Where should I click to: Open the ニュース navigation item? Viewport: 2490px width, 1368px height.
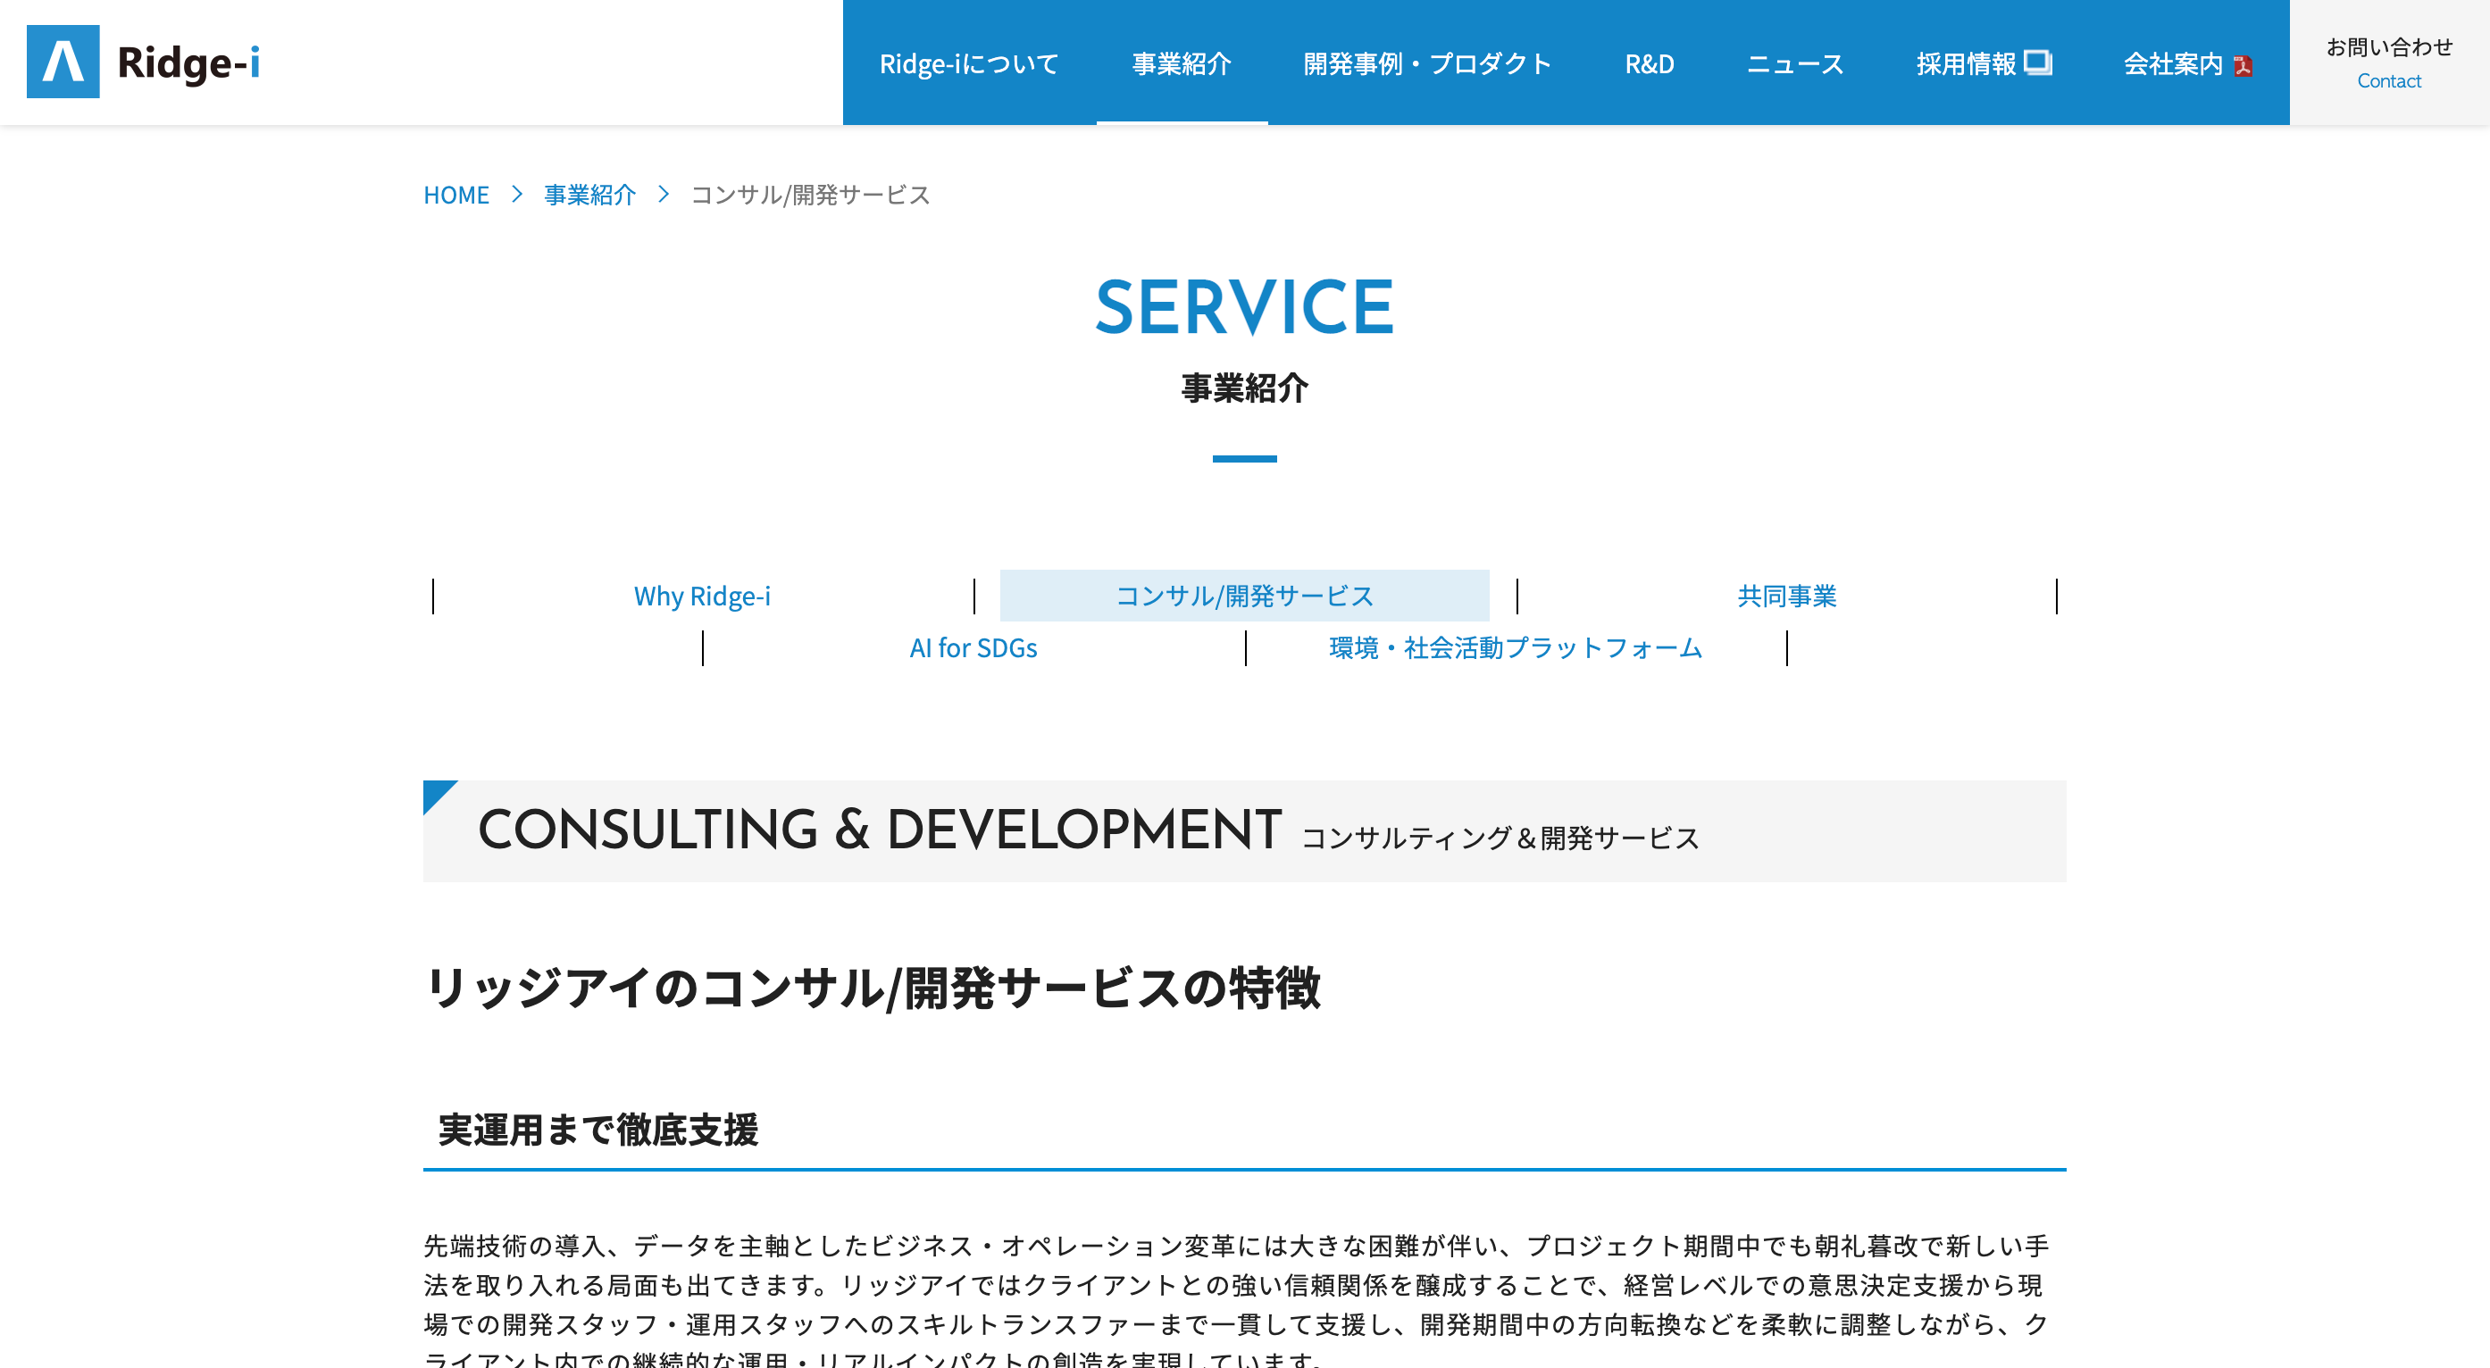click(x=1795, y=63)
